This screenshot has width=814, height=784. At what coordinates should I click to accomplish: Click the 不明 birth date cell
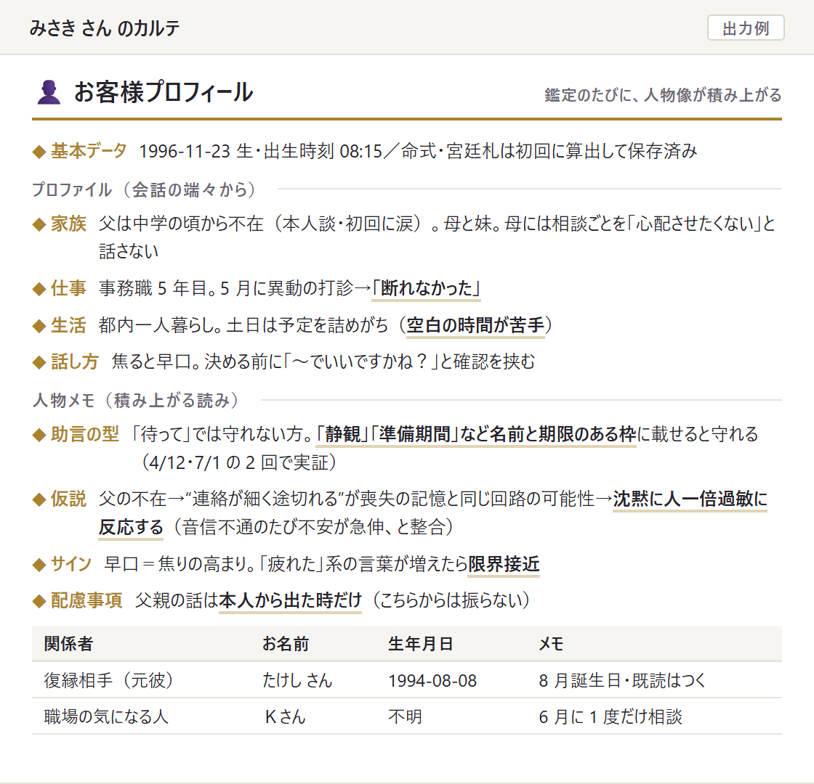pos(405,716)
